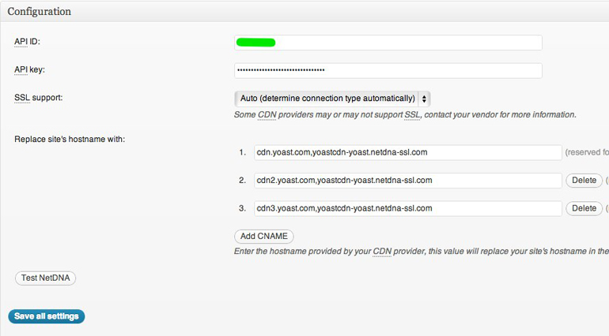
Task: Click the cdn.yoast.com hostname field
Action: pos(407,153)
